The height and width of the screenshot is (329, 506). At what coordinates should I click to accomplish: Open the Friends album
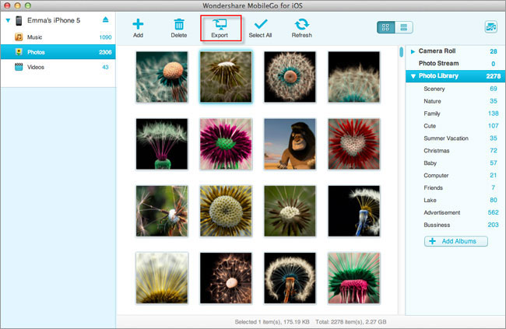click(455, 187)
